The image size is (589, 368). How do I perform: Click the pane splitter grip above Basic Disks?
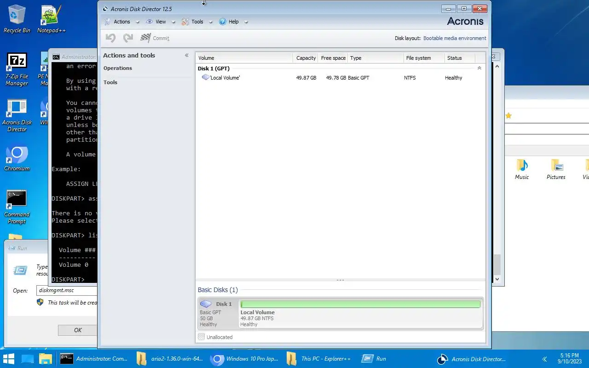pos(341,280)
